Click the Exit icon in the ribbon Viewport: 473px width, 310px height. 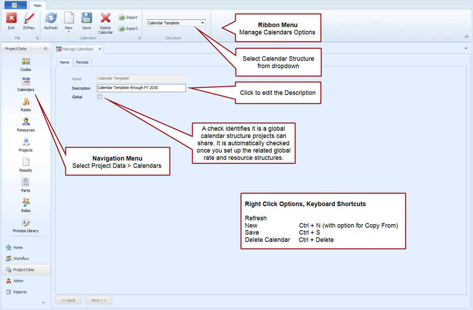11,18
